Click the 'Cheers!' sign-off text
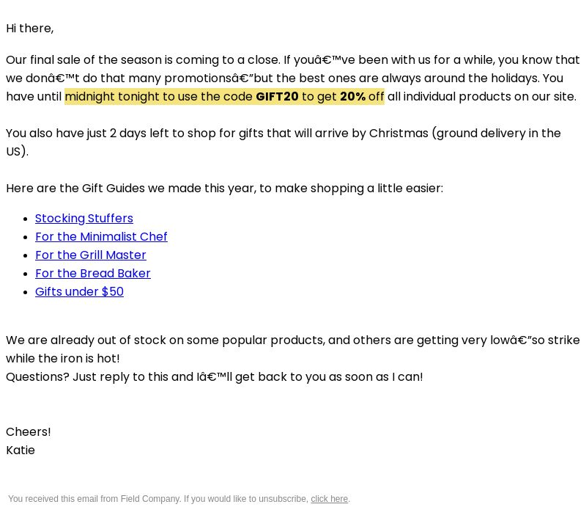 (29, 431)
